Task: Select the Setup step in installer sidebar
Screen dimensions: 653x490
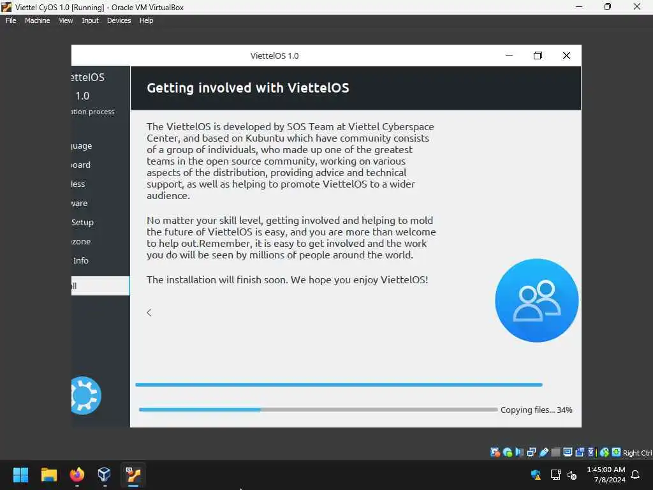Action: 82,223
